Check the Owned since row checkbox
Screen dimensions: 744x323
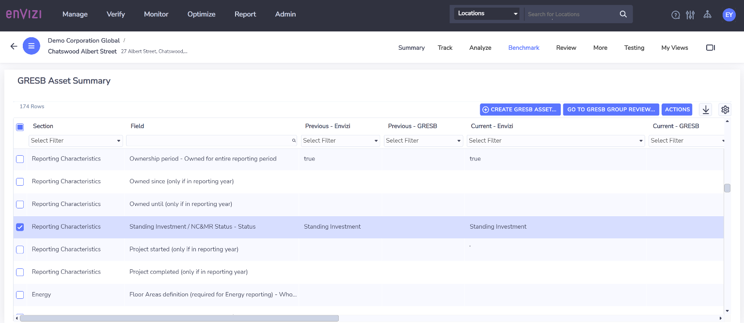pos(20,182)
